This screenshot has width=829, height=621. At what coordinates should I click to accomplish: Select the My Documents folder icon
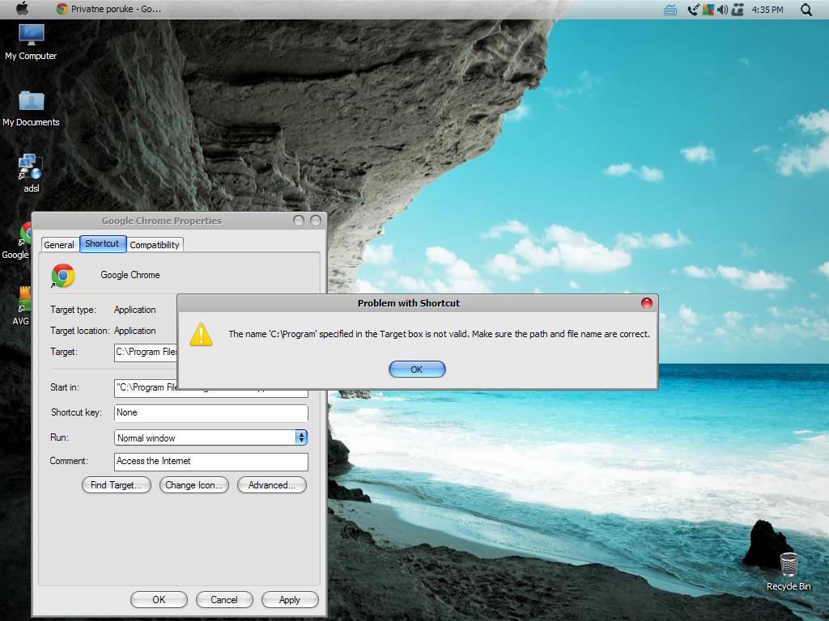pyautogui.click(x=31, y=108)
